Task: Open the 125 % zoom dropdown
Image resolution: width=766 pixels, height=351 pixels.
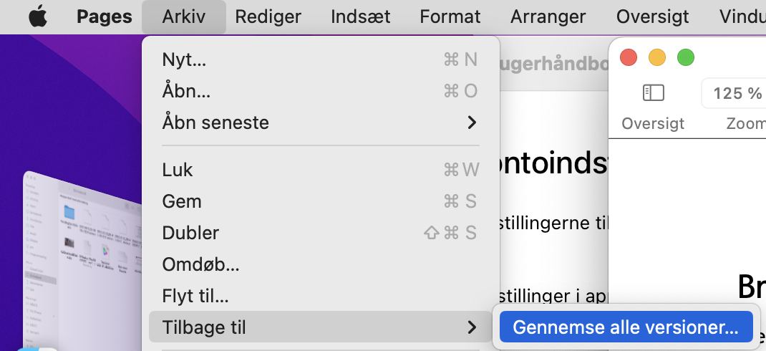Action: coord(736,93)
